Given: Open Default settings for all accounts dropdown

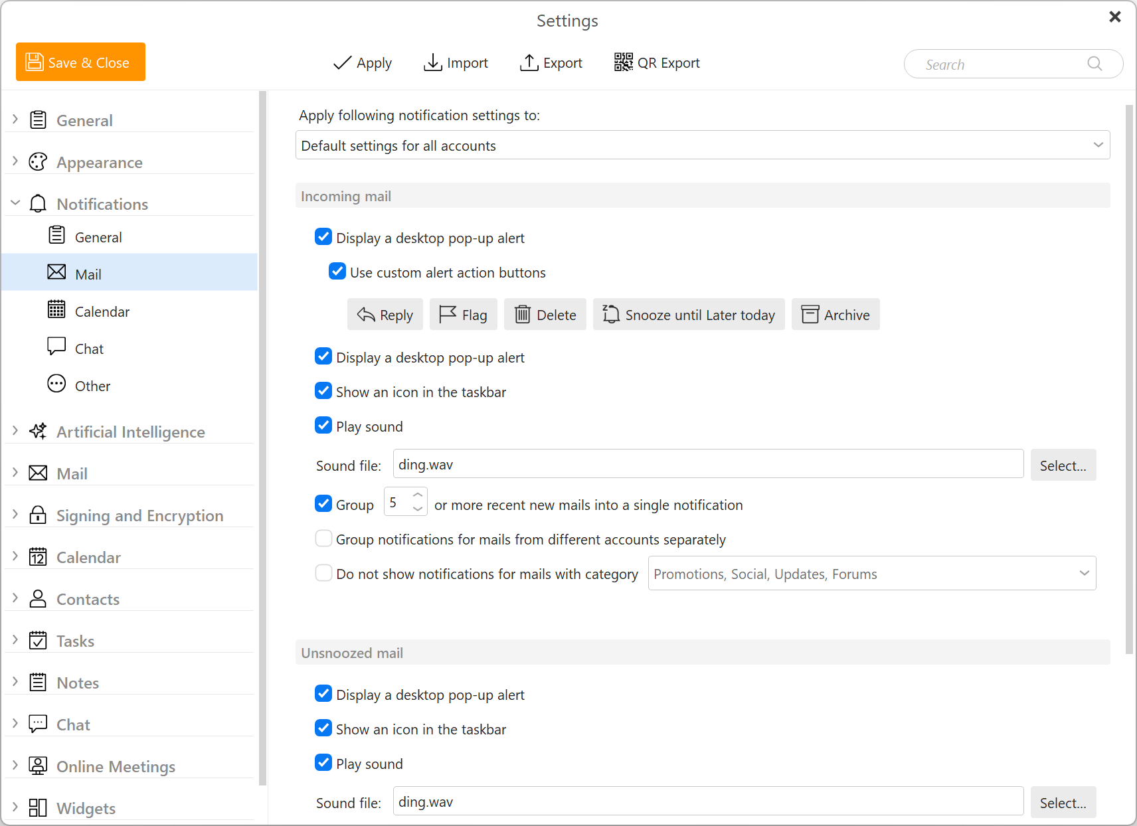Looking at the screenshot, I should click(x=703, y=145).
